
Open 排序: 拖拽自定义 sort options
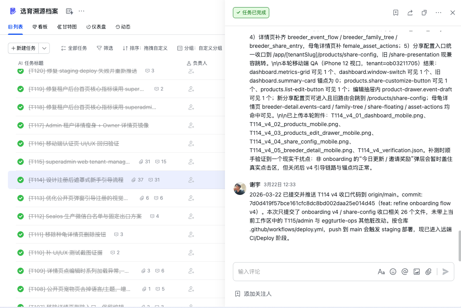[145, 48]
